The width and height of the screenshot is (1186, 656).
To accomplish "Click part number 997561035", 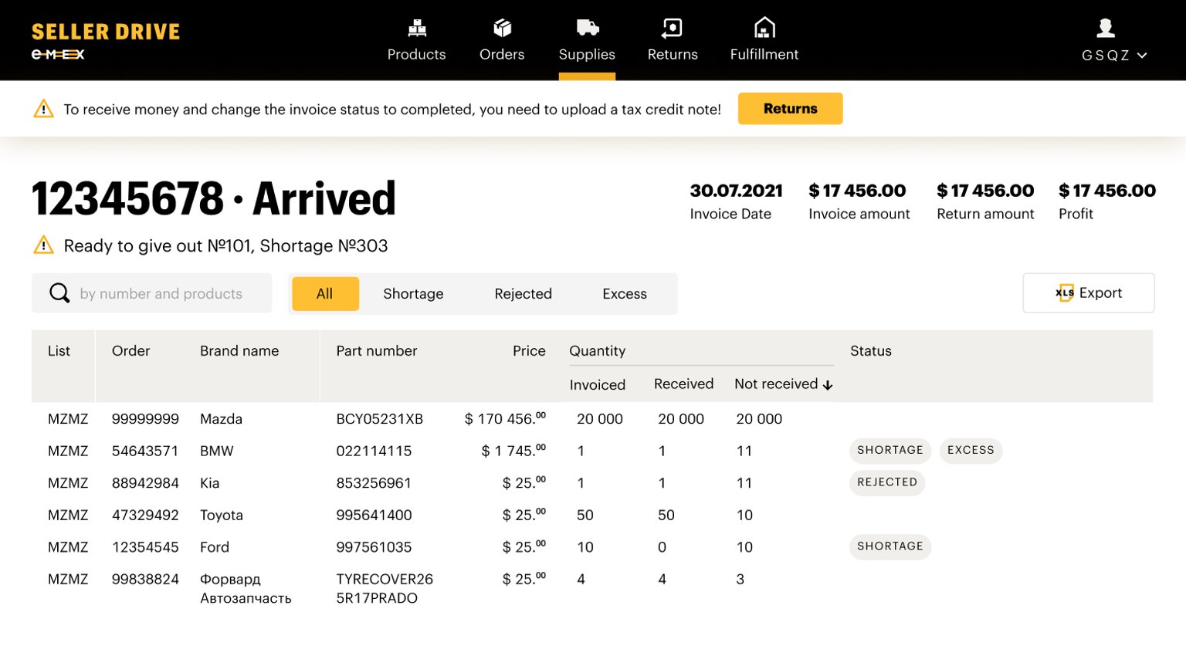I will [x=374, y=547].
